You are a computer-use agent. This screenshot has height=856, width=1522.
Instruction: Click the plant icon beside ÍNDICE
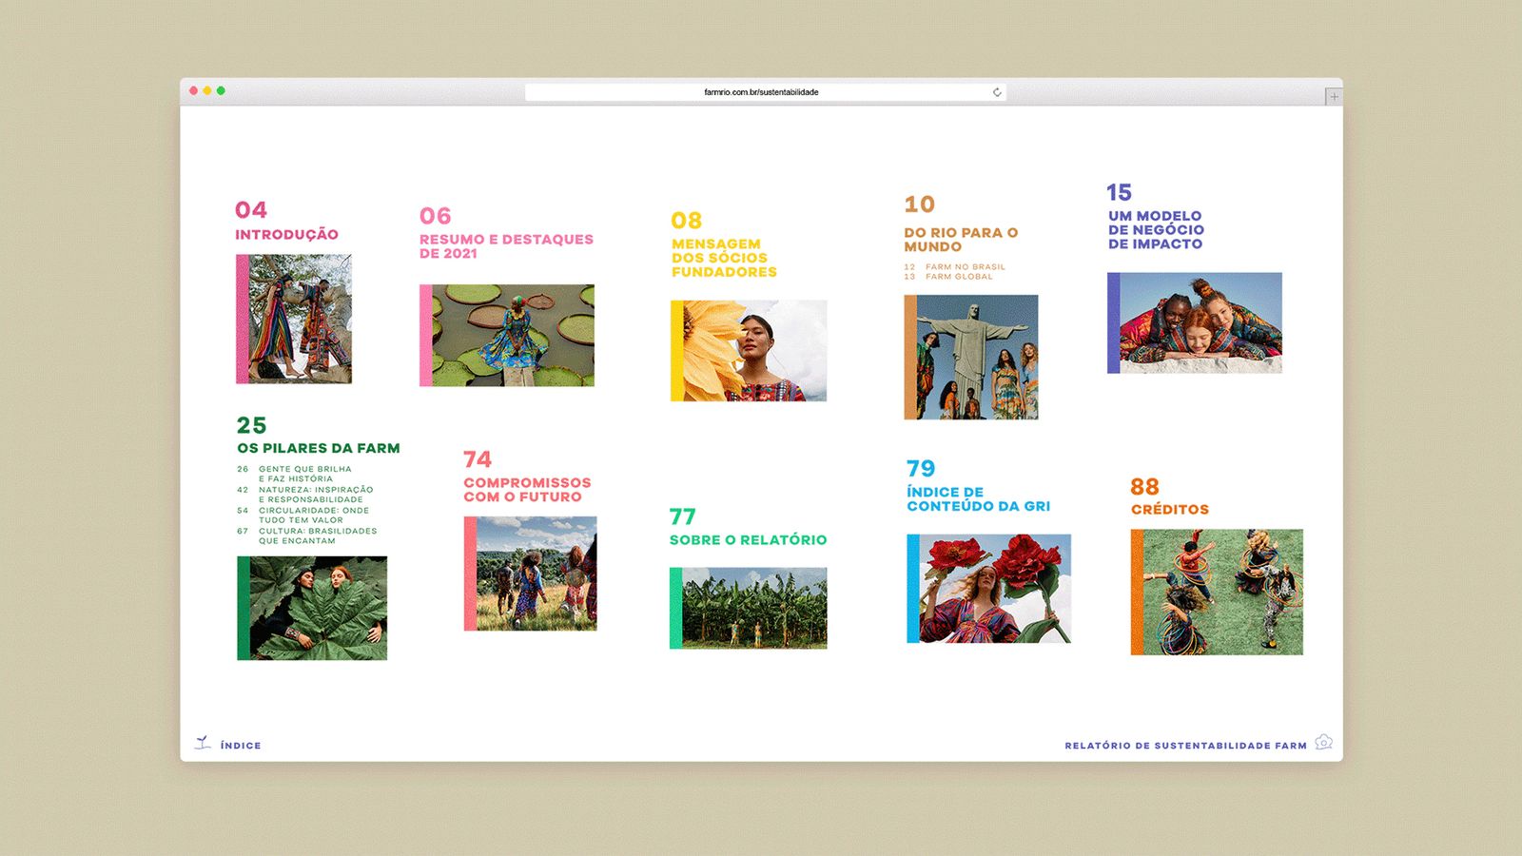click(x=203, y=743)
